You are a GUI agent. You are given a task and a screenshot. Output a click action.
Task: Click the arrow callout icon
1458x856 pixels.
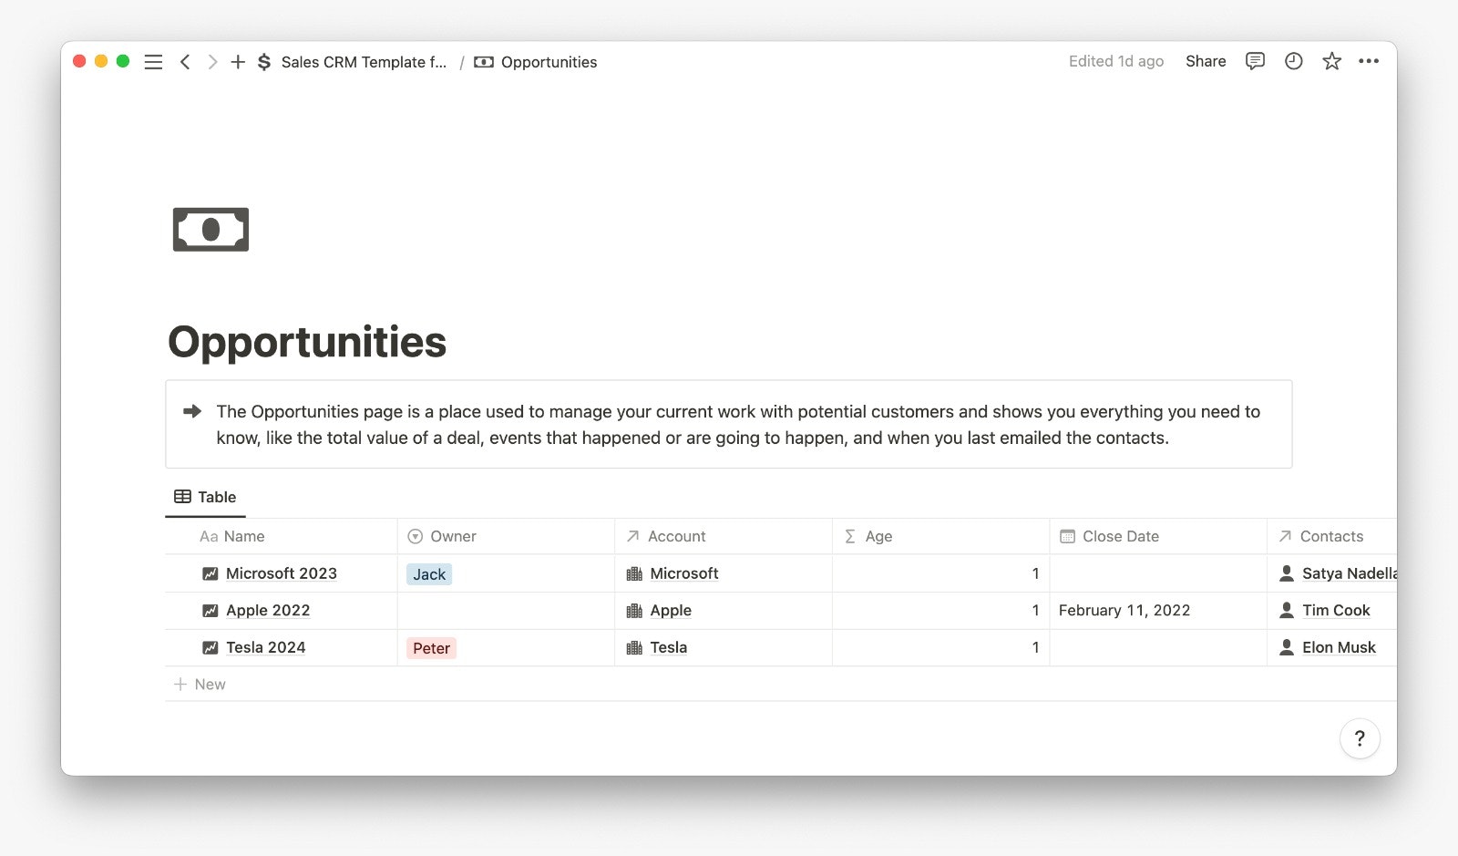pyautogui.click(x=192, y=411)
